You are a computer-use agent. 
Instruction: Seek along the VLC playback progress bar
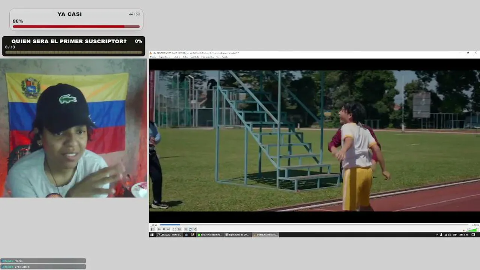point(314,225)
